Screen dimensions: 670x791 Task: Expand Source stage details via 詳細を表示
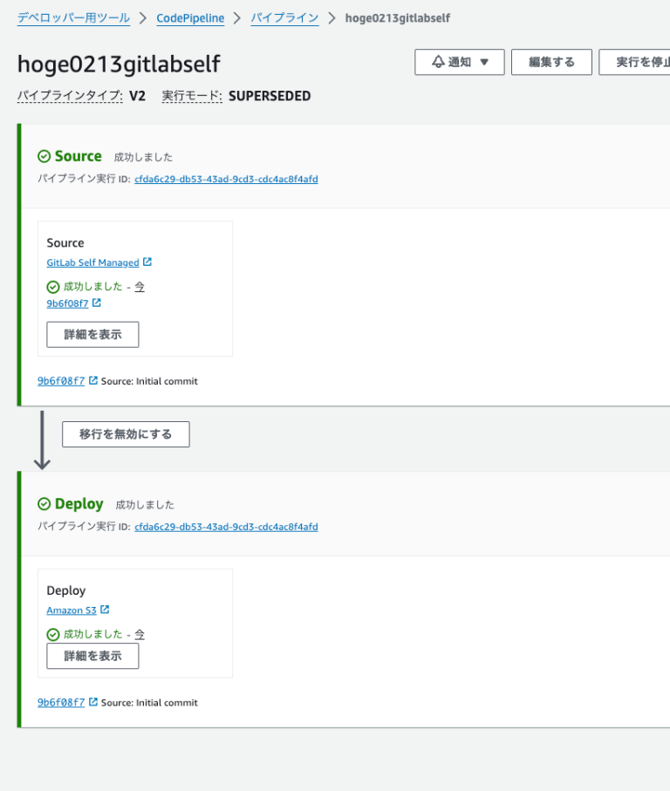coord(92,334)
